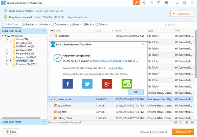Click the Upgrade Now button at top
This screenshot has height=137, width=197.
point(182,14)
